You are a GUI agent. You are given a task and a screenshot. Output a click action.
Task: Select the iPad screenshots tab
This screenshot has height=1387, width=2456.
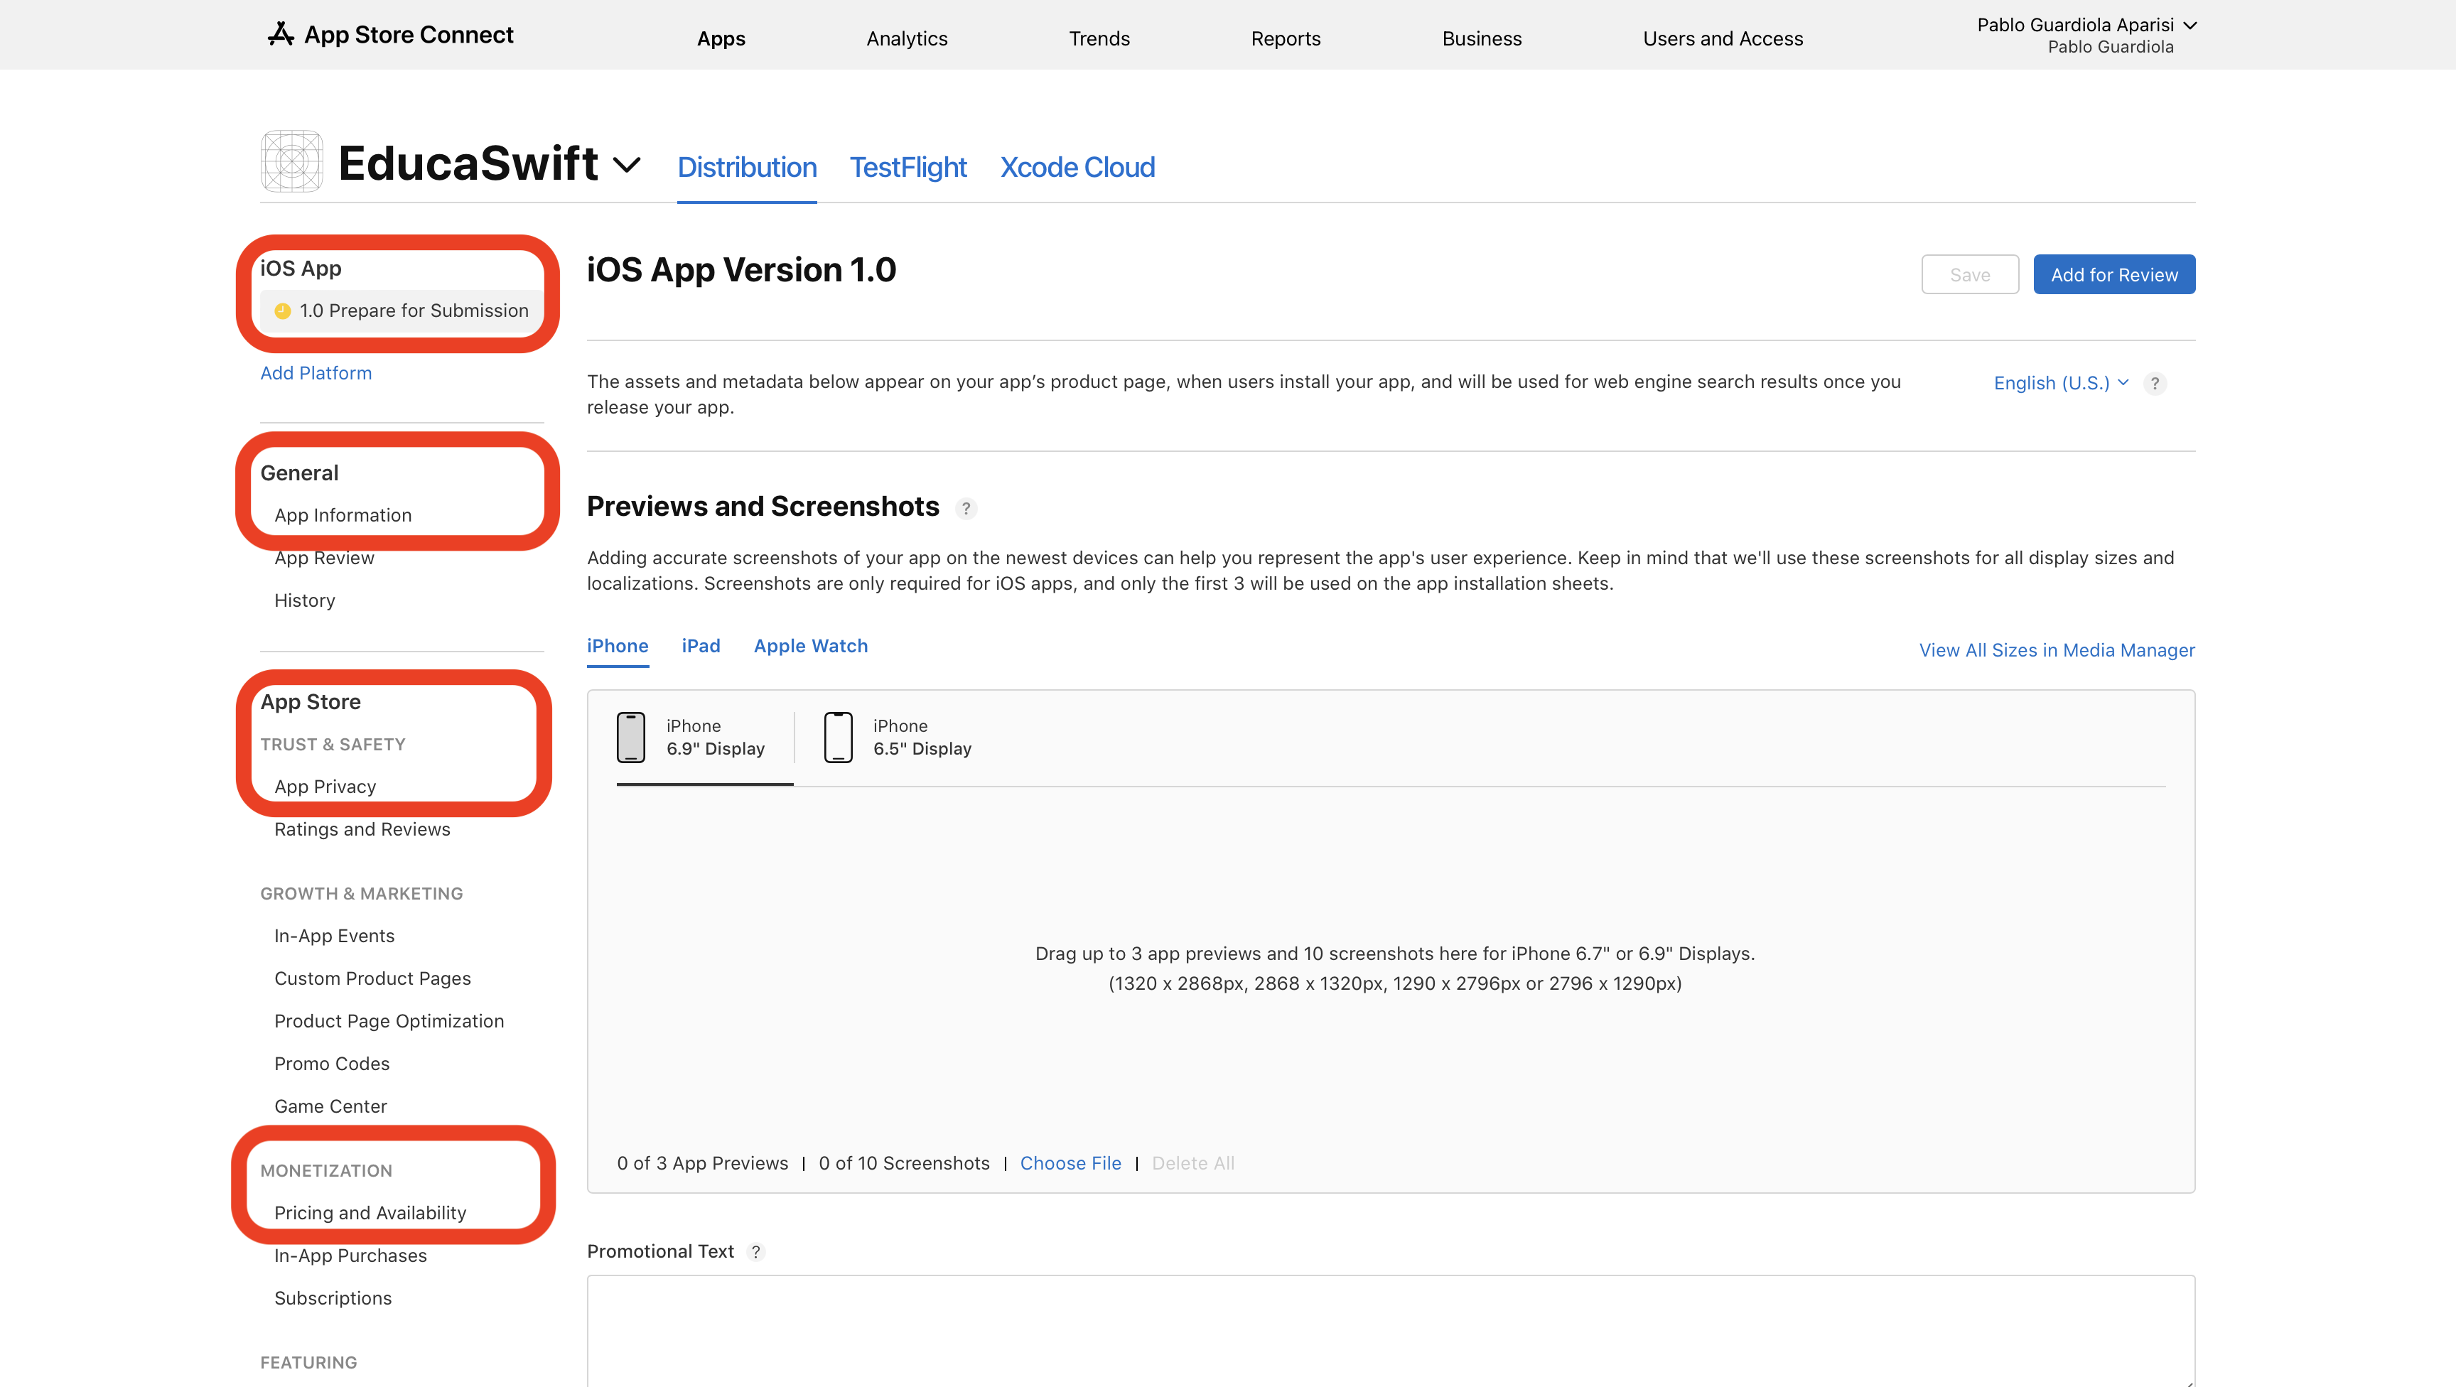[701, 645]
